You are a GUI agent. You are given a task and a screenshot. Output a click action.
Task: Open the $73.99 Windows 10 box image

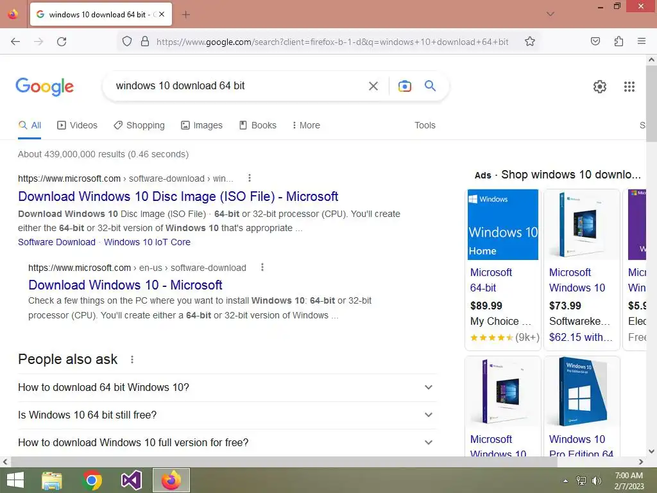(x=581, y=224)
